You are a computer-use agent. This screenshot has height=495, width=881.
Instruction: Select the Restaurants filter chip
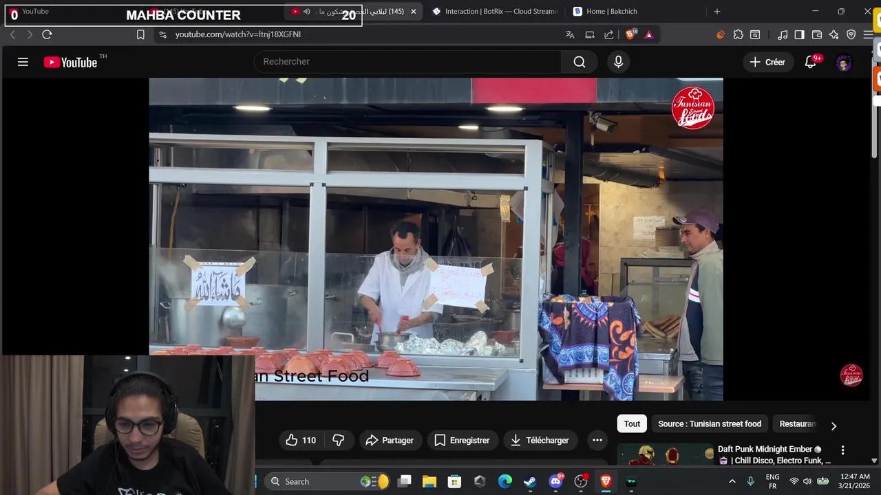click(x=797, y=424)
